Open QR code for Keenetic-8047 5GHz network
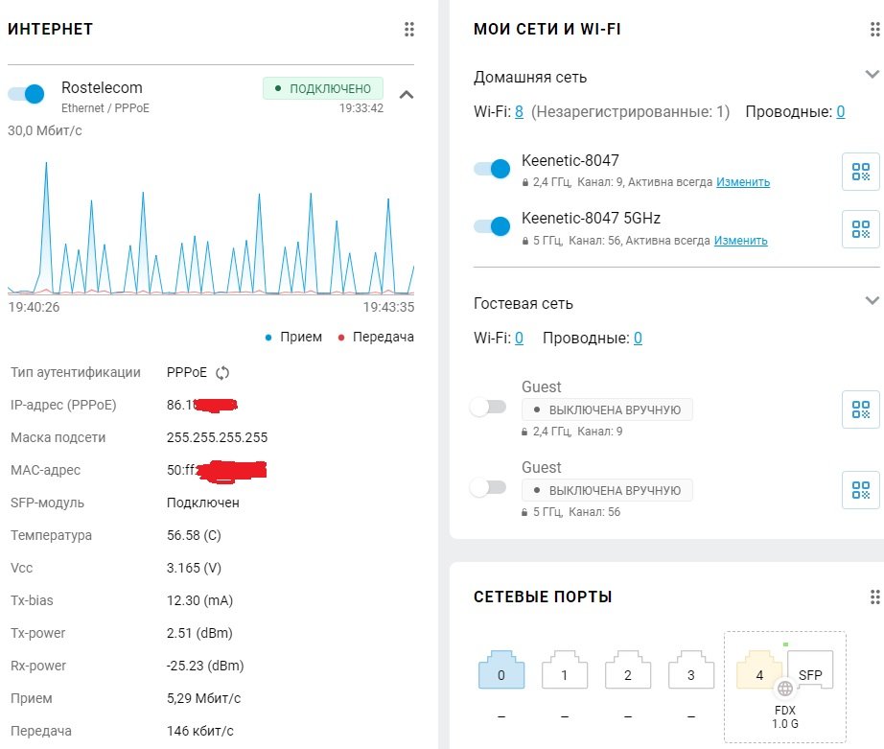This screenshot has height=749, width=884. click(860, 229)
